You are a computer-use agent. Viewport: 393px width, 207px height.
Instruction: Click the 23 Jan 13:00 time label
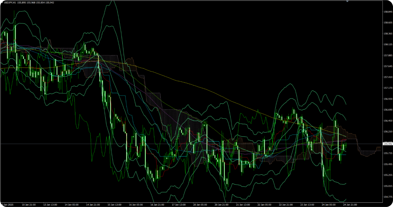click(x=307, y=205)
